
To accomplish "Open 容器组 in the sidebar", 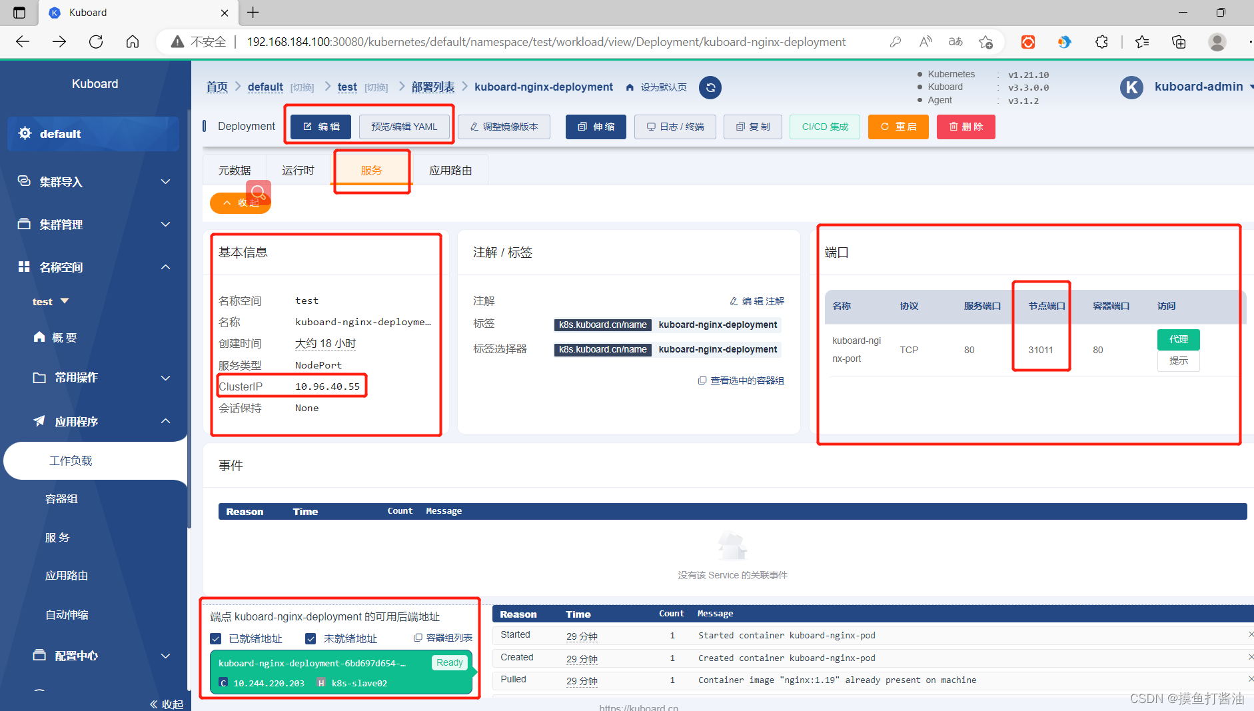I will [x=61, y=498].
